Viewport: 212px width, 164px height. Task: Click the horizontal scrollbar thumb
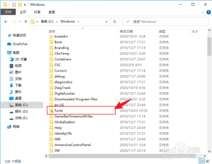(122, 156)
